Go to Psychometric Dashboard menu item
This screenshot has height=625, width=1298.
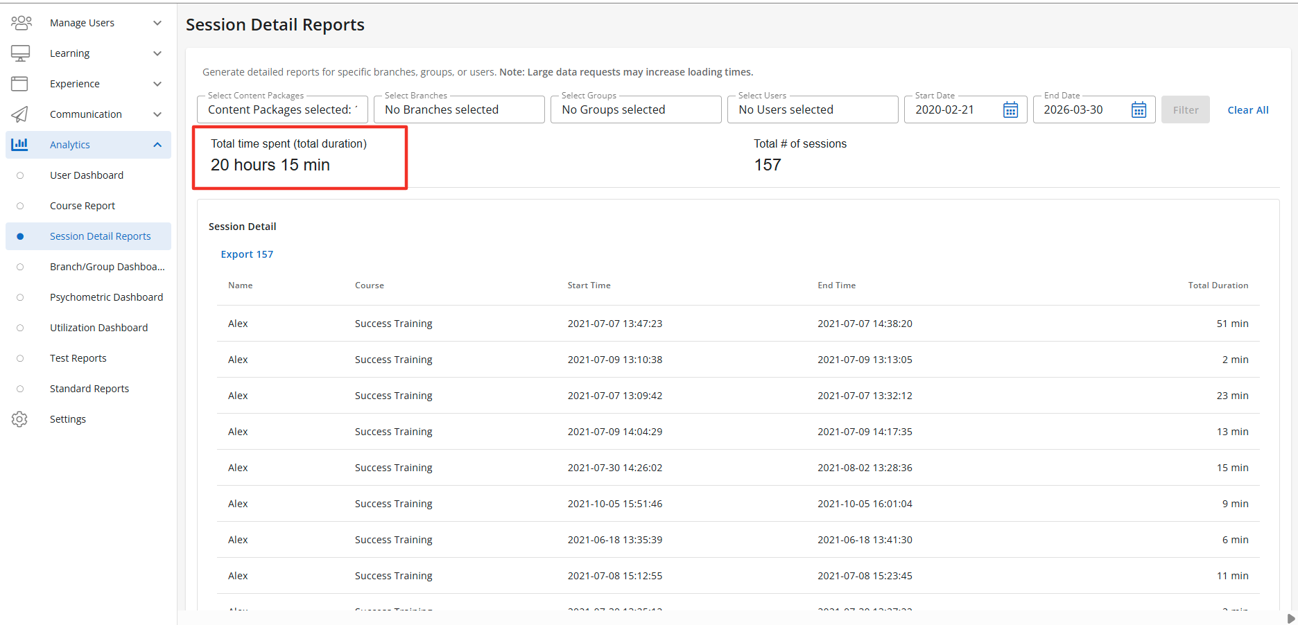coord(106,297)
